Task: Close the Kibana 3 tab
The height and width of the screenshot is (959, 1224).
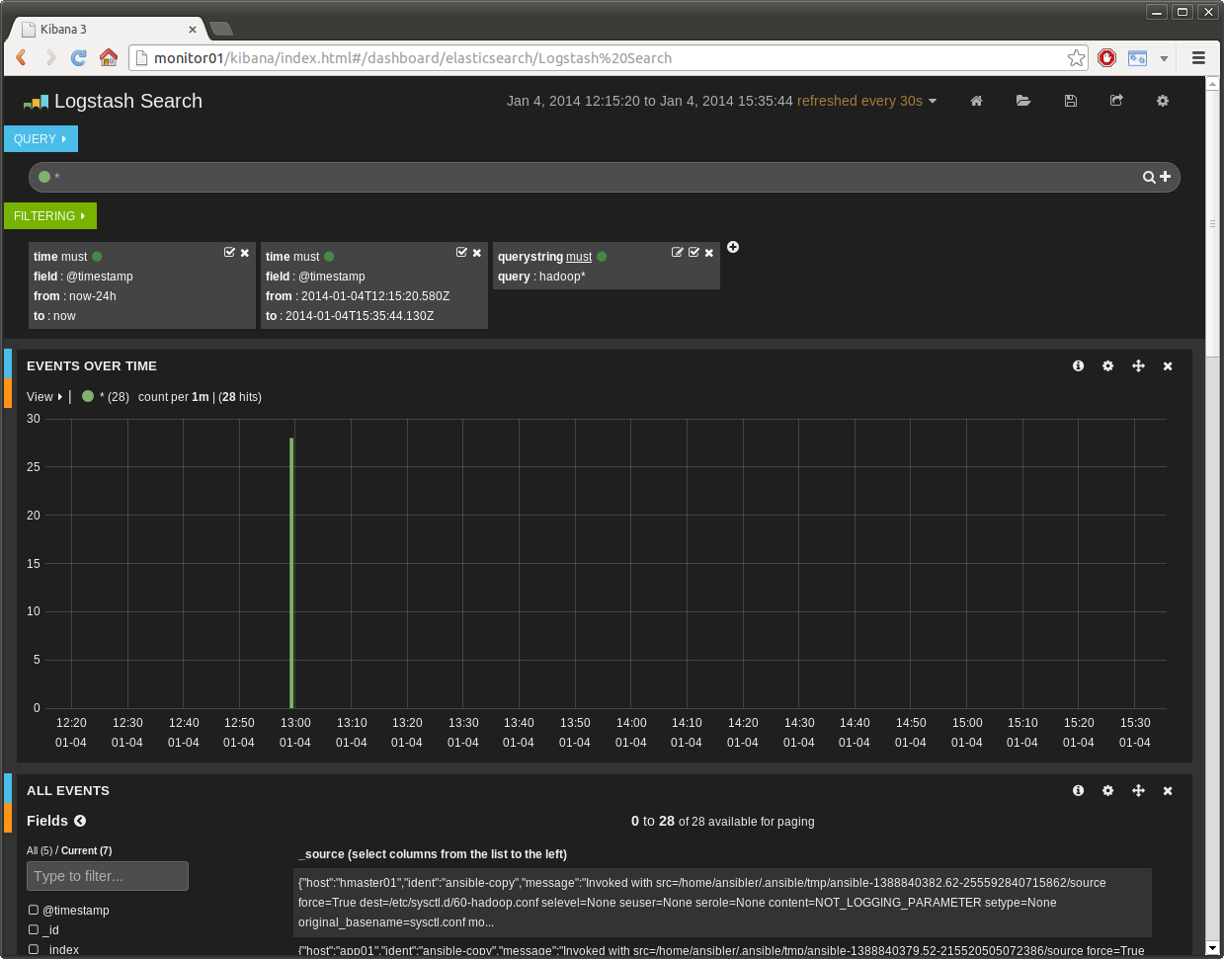Action: [193, 30]
